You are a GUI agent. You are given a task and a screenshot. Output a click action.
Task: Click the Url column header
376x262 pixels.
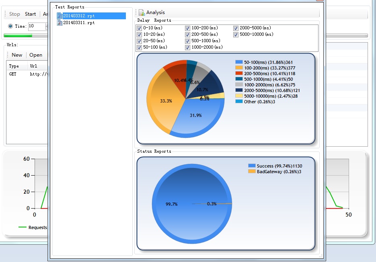tap(38, 66)
